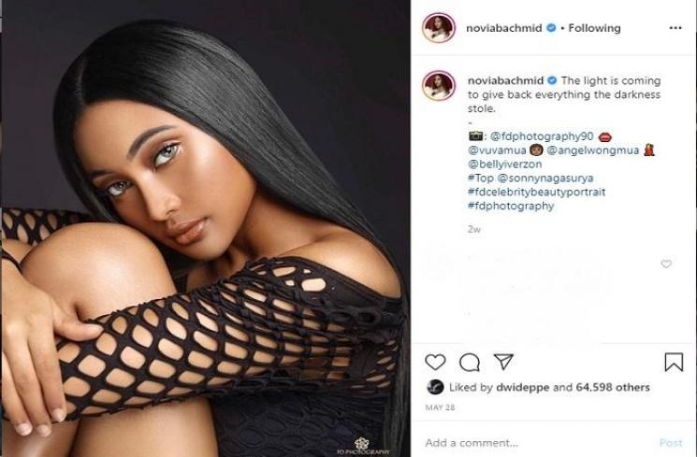Like the post with the heart icon

pyautogui.click(x=435, y=362)
